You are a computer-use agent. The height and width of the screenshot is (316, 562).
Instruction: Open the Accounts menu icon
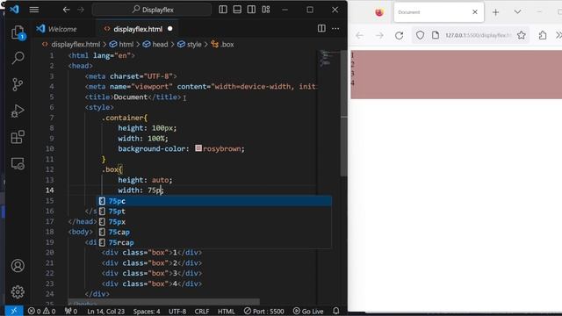(18, 265)
